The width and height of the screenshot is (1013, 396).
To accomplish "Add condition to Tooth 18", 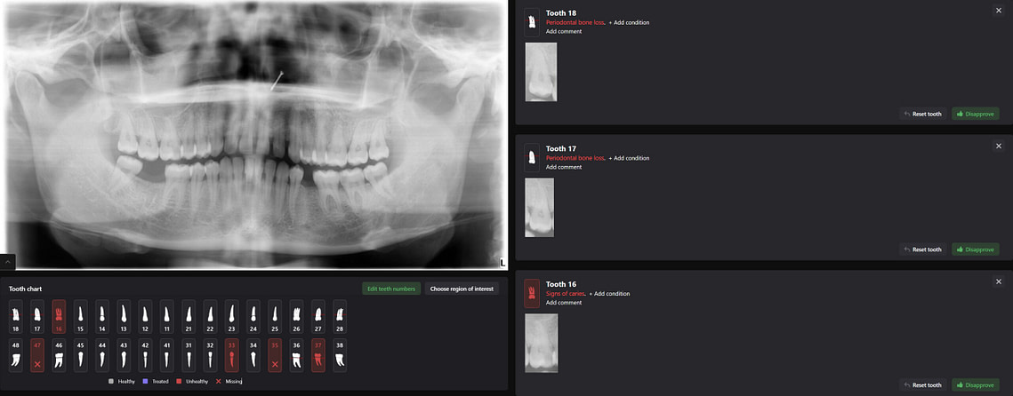I will pos(630,22).
